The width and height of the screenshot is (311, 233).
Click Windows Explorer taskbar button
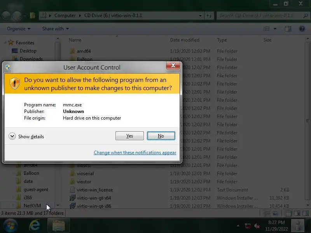click(x=59, y=226)
